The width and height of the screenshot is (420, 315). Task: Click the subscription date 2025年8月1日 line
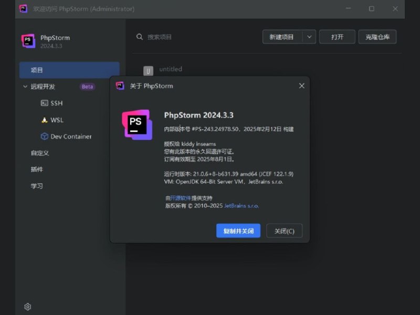pos(199,159)
